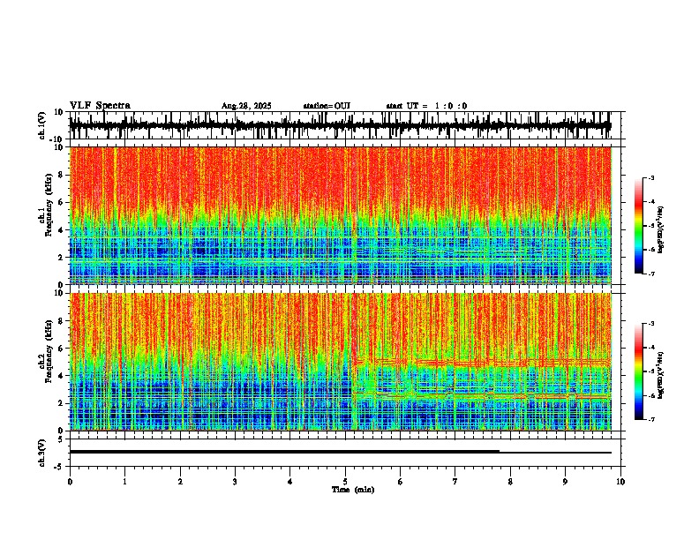Click the ch.2 colorbar log(PSD) label

tap(661, 375)
